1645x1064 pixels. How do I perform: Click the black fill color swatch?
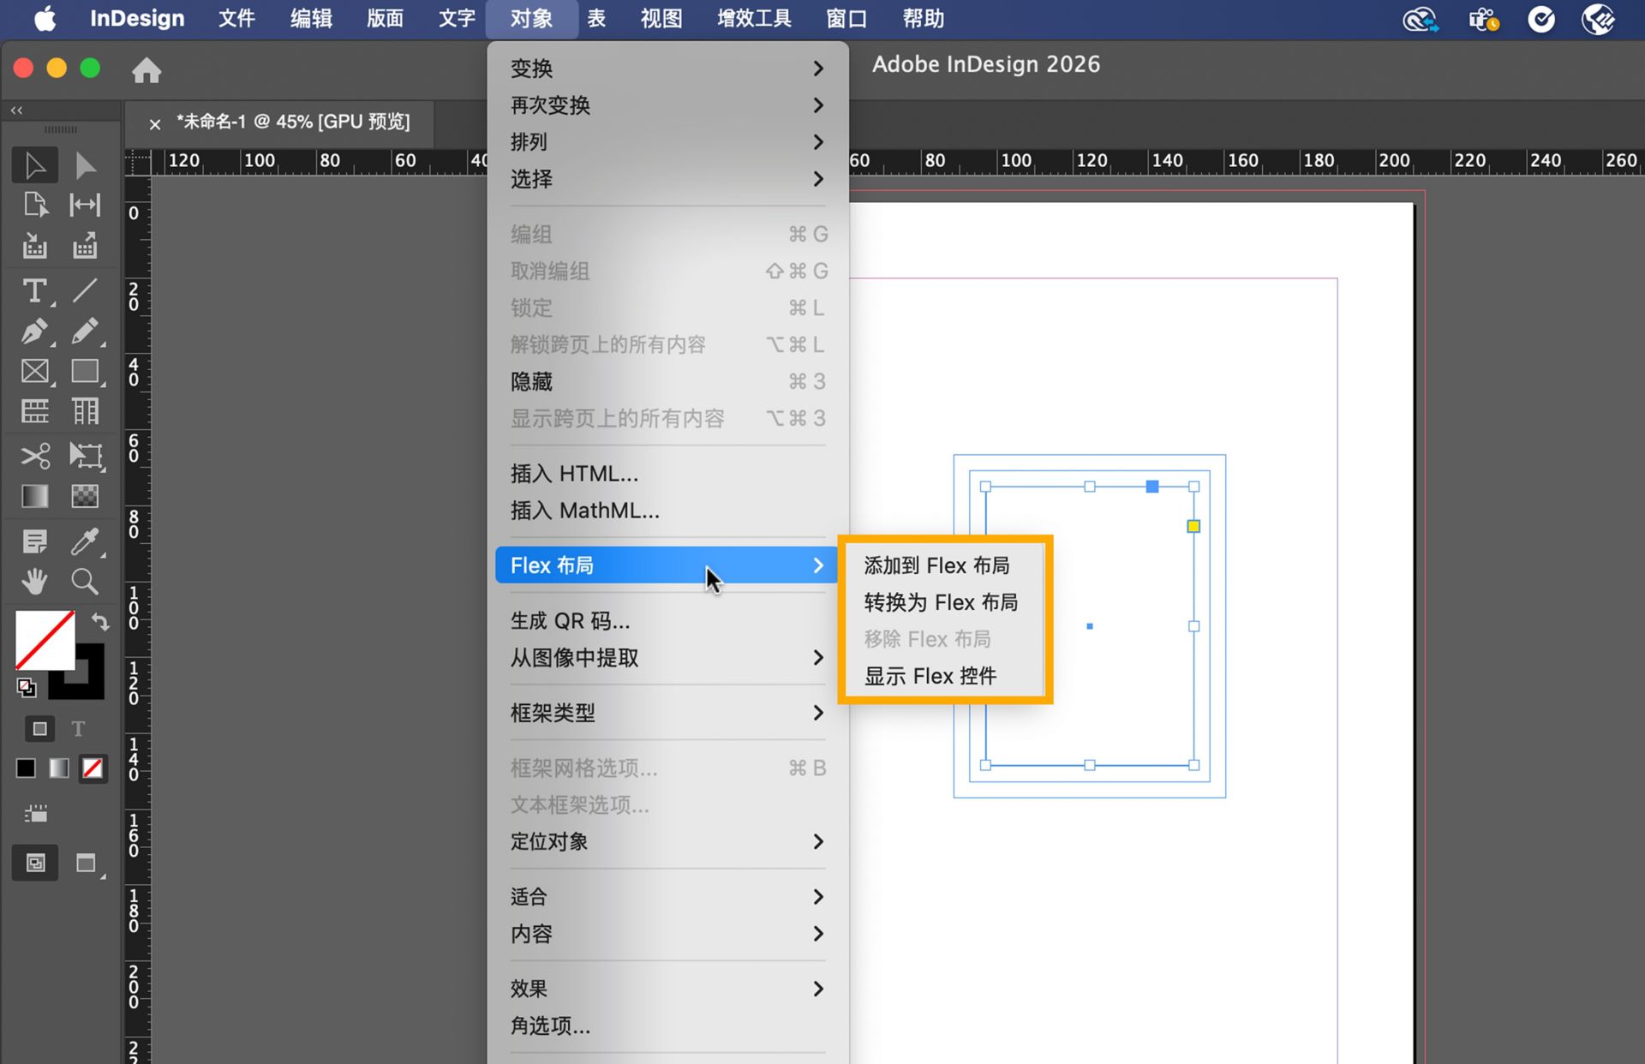[25, 768]
